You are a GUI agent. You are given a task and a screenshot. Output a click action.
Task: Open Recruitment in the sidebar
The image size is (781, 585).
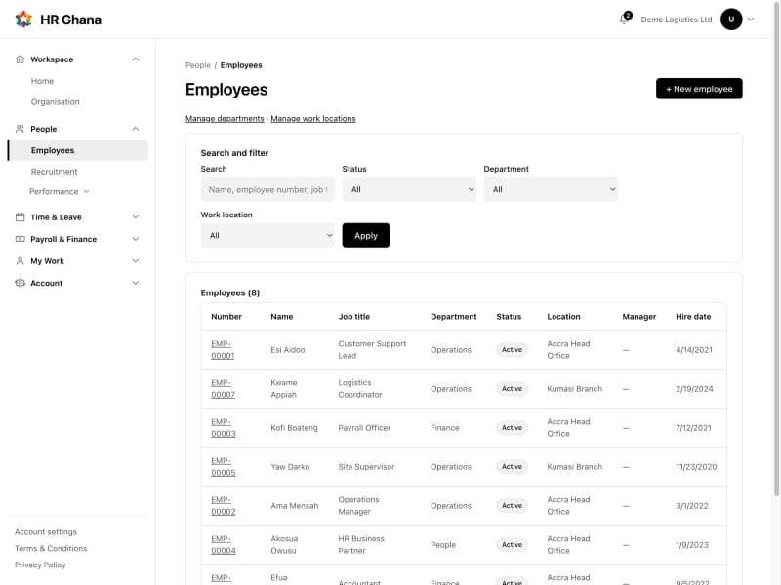tap(55, 172)
